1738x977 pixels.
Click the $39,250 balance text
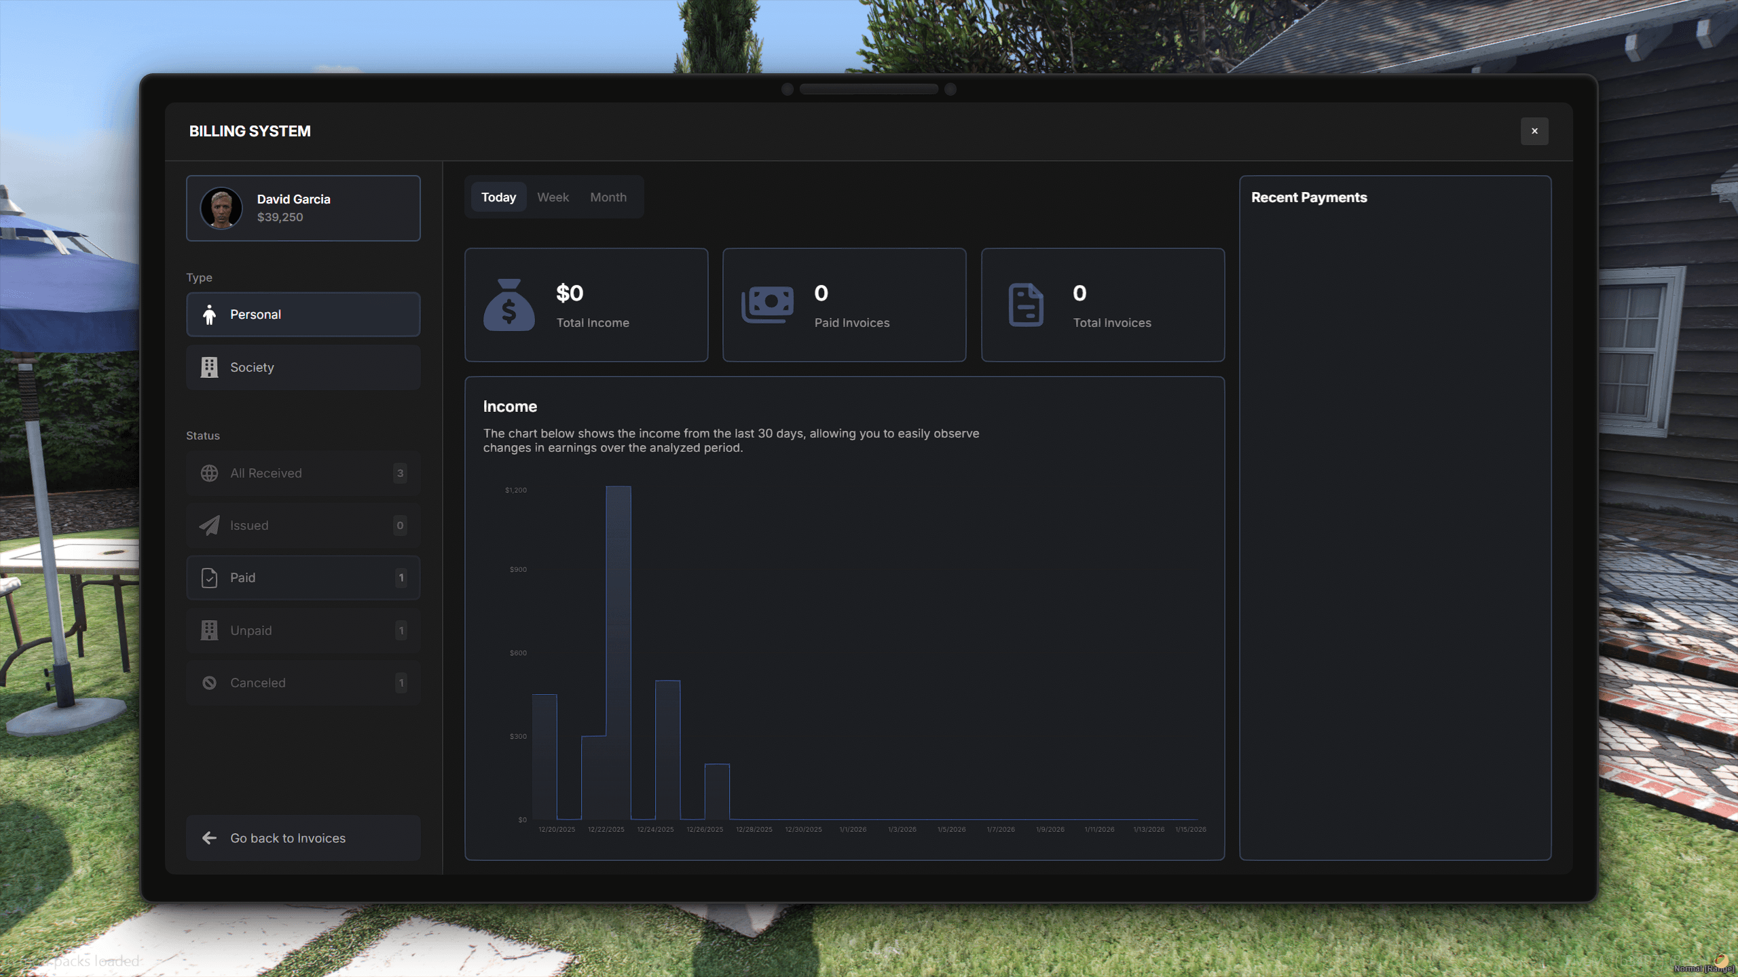280,217
